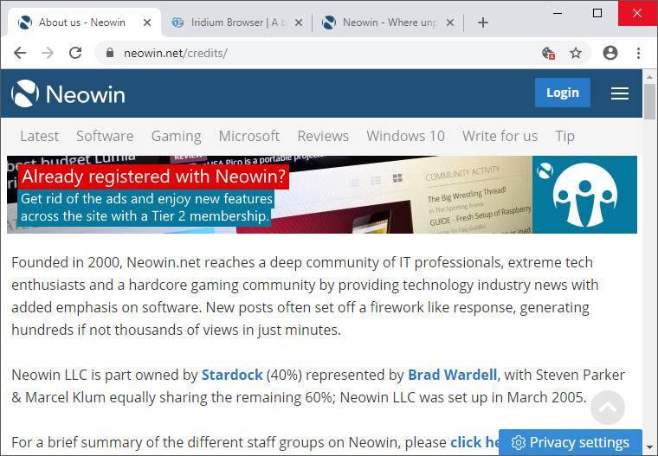Click the About us tab favicon
The image size is (658, 456).
pyautogui.click(x=25, y=22)
